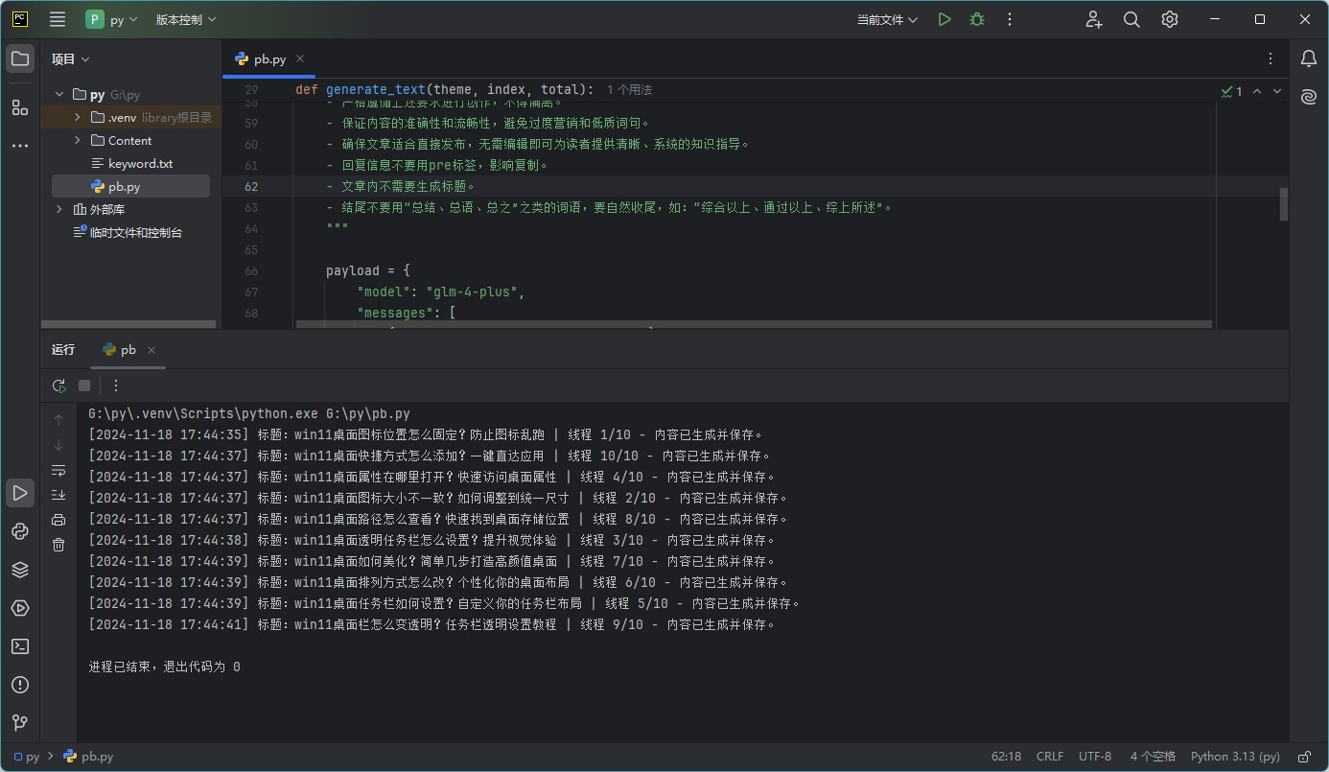Expand the Content folder
1329x772 pixels.
[x=78, y=141]
